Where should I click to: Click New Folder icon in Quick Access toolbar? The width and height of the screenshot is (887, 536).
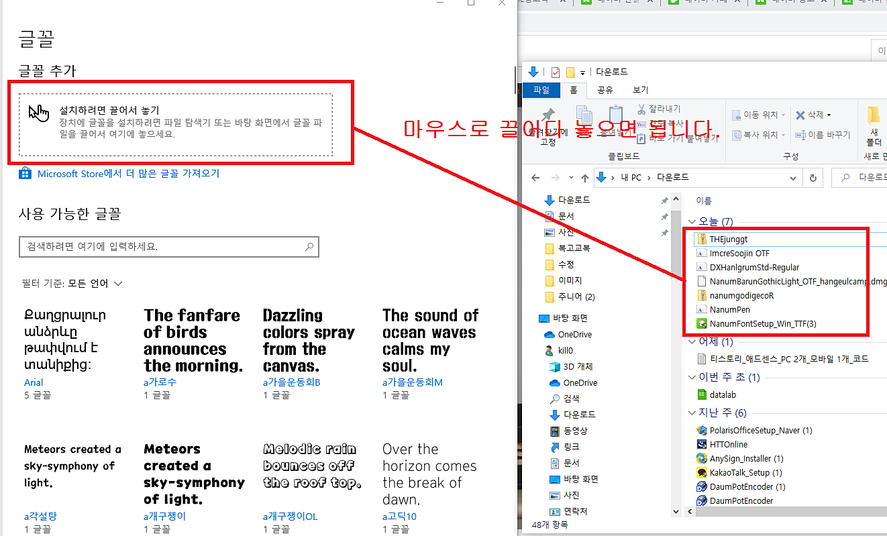pyautogui.click(x=570, y=72)
